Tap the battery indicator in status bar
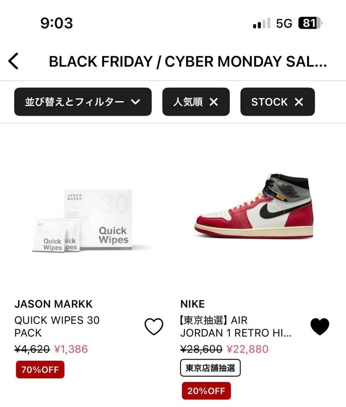The height and width of the screenshot is (407, 346). pos(310,23)
